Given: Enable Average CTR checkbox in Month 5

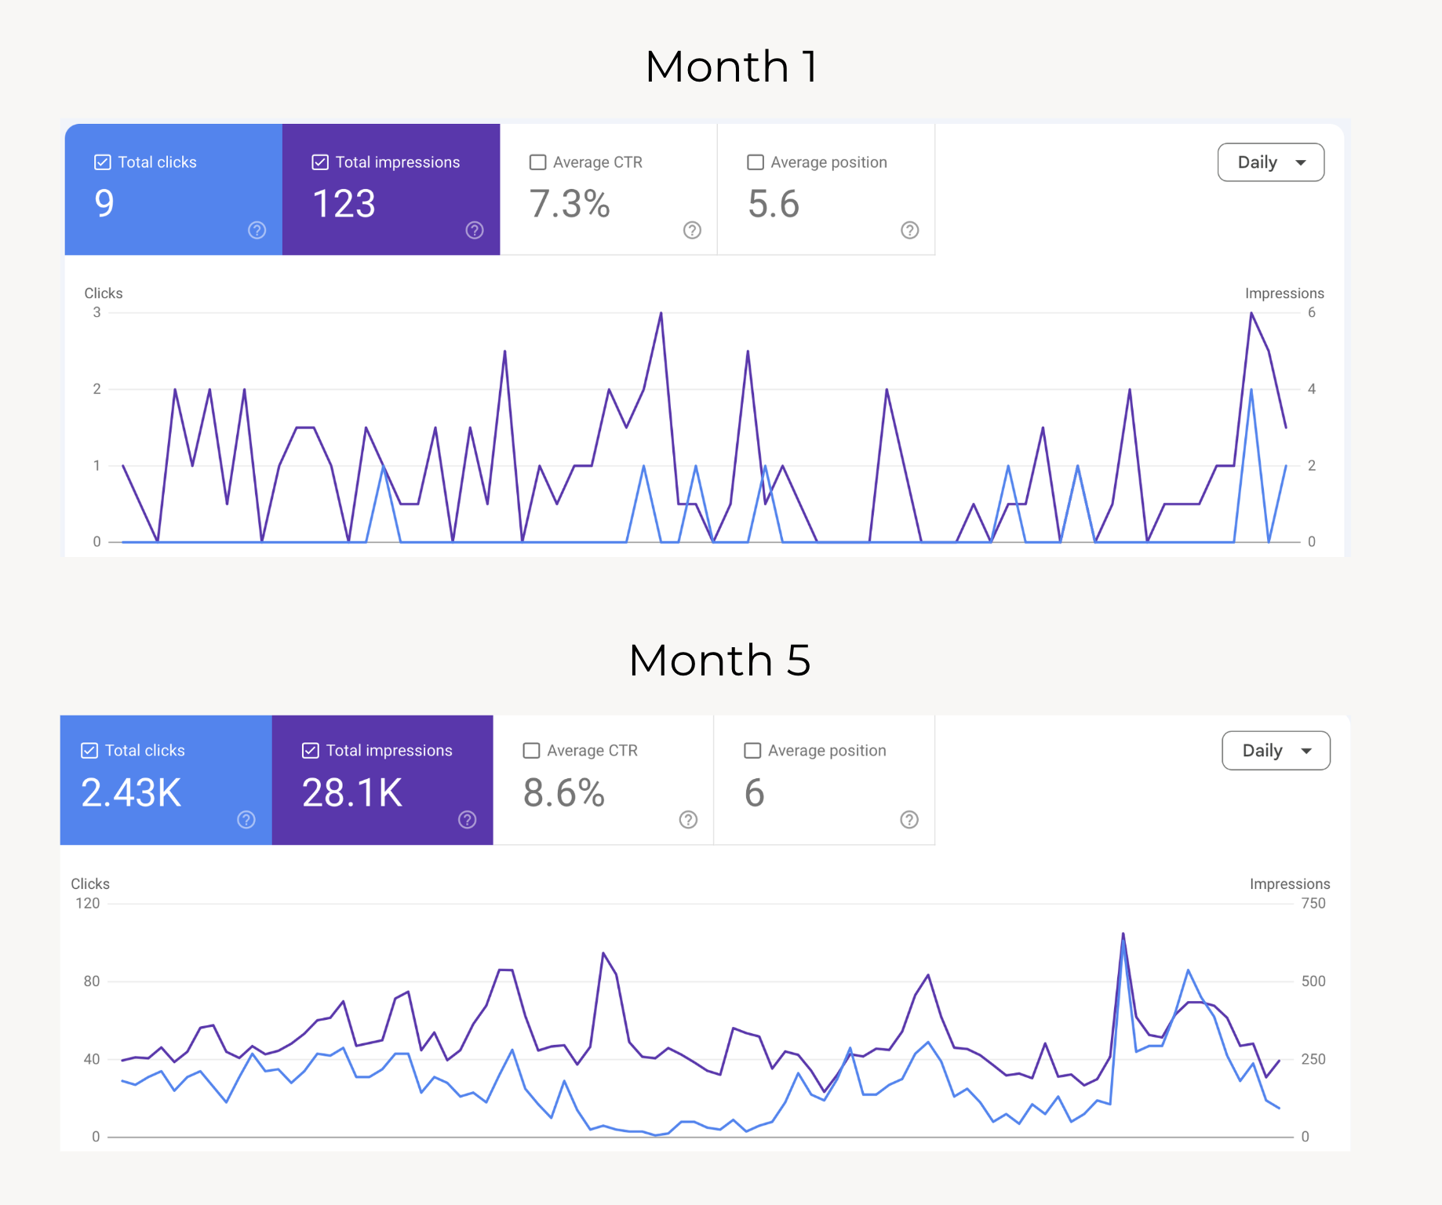Looking at the screenshot, I should point(531,751).
